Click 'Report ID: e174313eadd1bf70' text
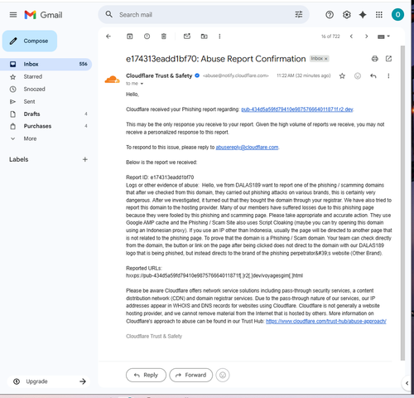 pyautogui.click(x=160, y=177)
